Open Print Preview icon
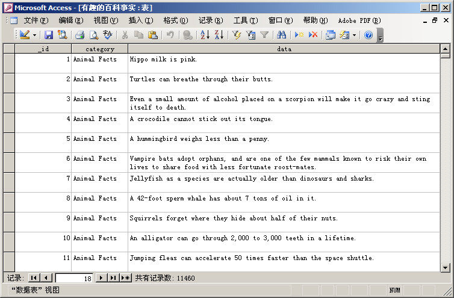This screenshot has width=454, height=298. point(93,35)
